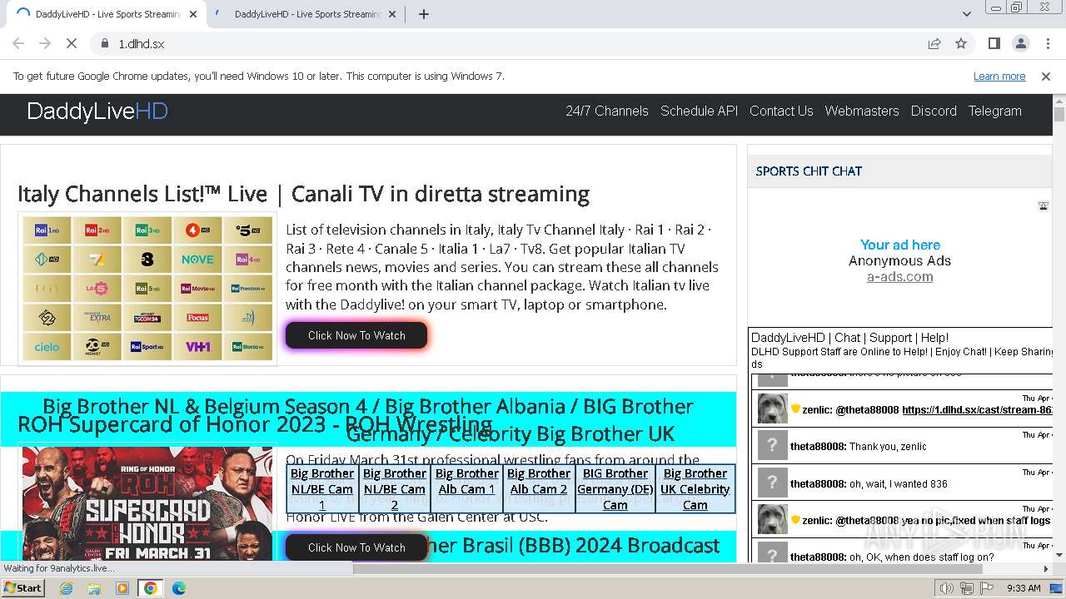Open the Discord nav link

pos(934,111)
